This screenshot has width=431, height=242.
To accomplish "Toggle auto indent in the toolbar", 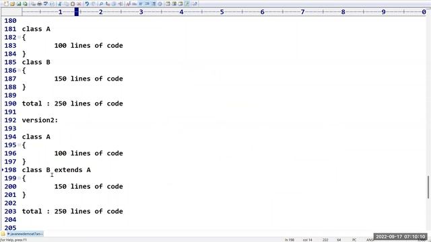I will click(147, 4).
